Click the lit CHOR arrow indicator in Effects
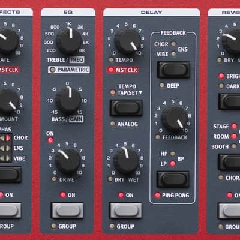 pos(8,138)
